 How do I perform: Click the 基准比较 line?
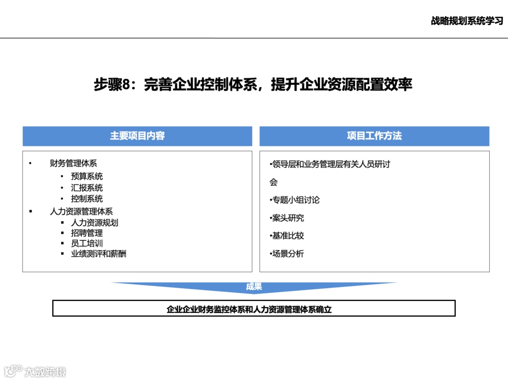coord(287,236)
